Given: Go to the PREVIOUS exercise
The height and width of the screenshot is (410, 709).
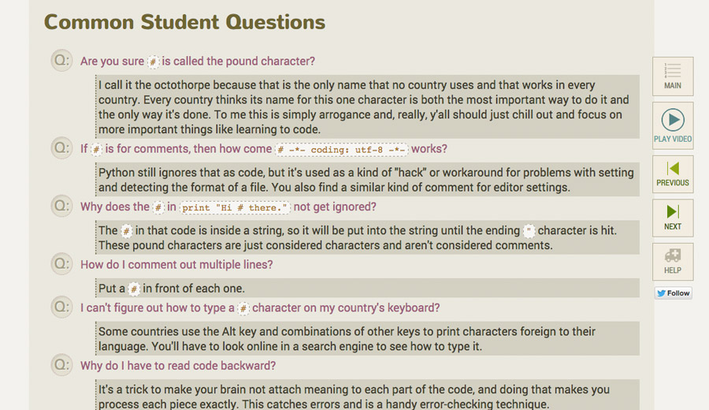Looking at the screenshot, I should click(x=673, y=174).
